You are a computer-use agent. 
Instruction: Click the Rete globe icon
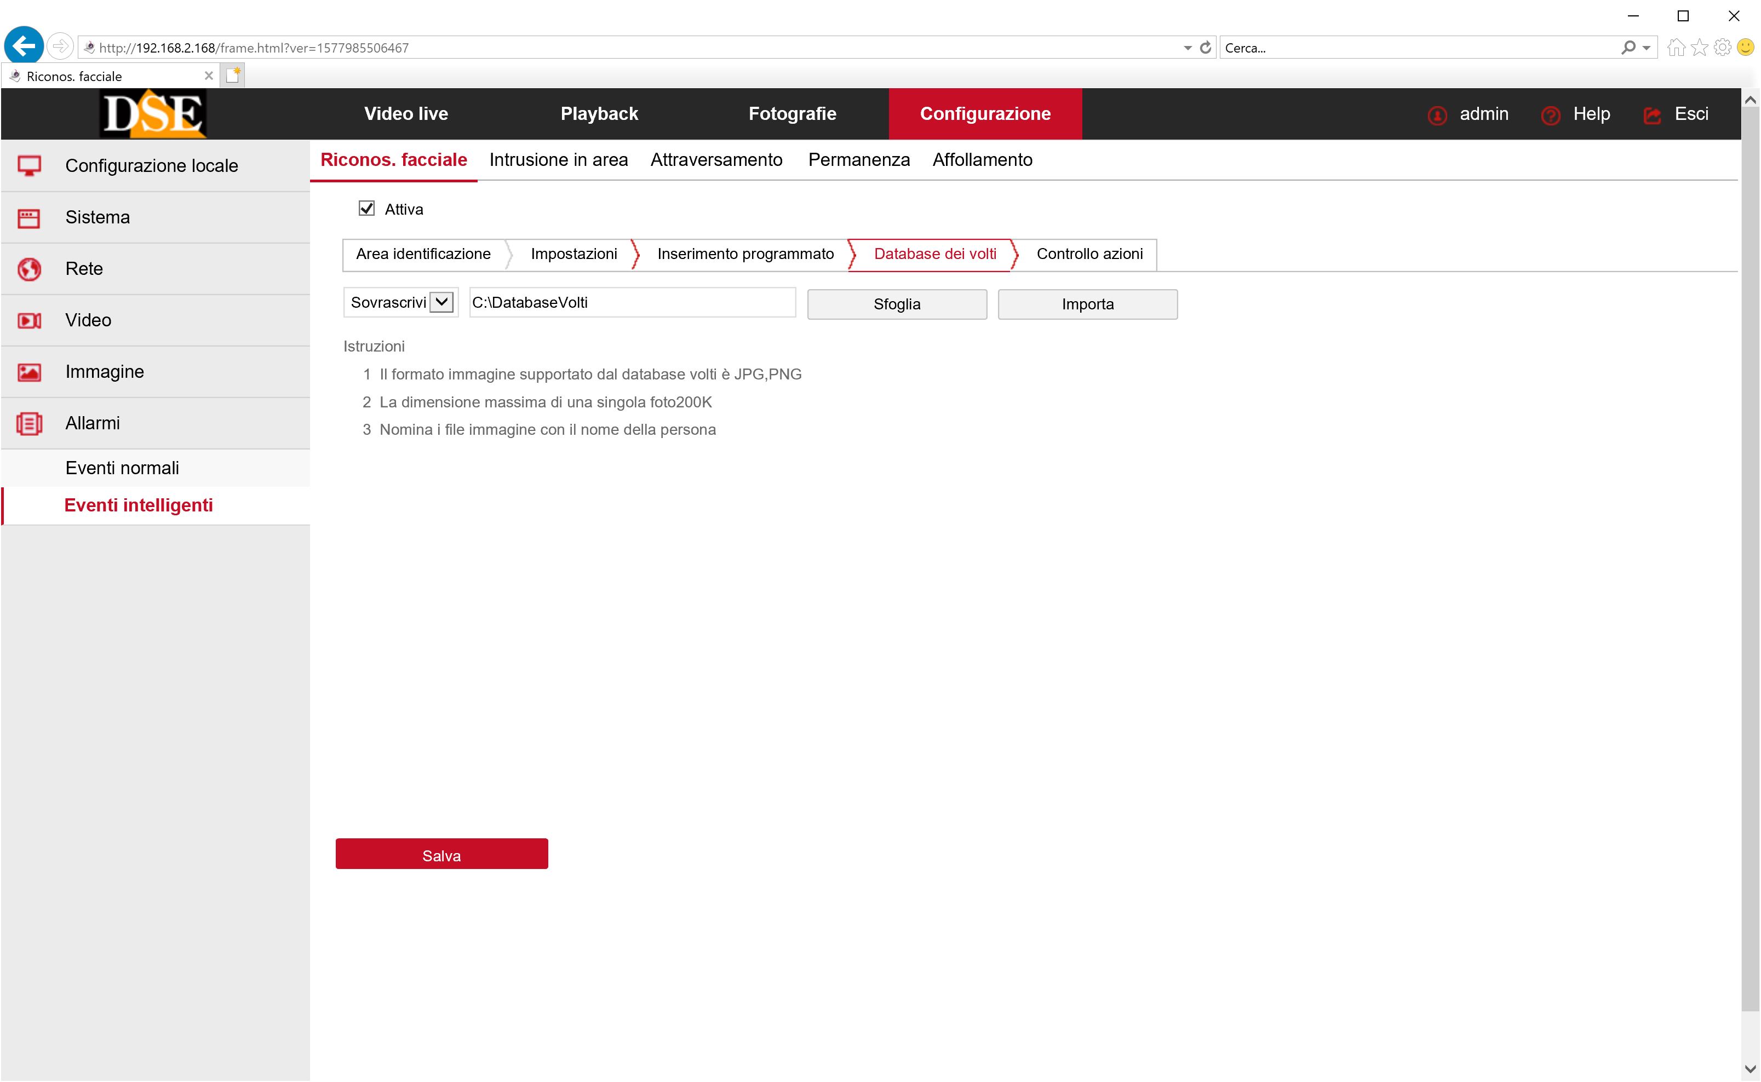(x=30, y=269)
